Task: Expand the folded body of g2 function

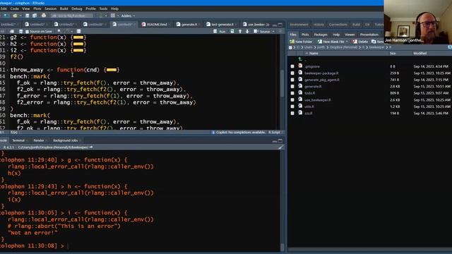Action: (78, 37)
